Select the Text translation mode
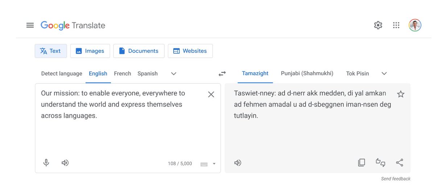The height and width of the screenshot is (187, 435). tap(51, 51)
